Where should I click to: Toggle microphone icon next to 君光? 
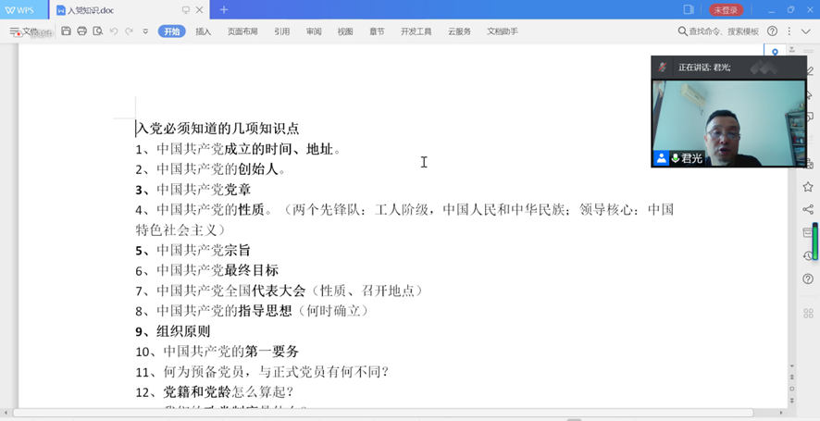(x=676, y=158)
